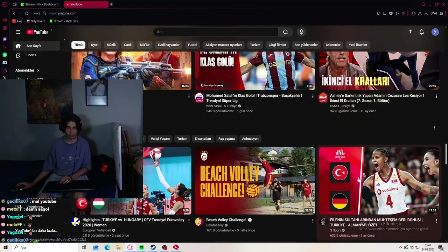Open the SillyTavern bookmark

point(36,21)
